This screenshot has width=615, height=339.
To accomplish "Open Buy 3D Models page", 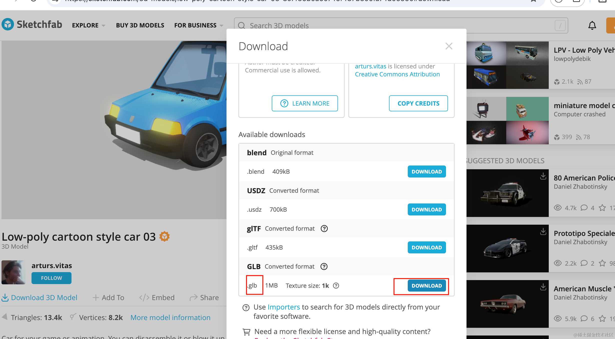I will (140, 25).
